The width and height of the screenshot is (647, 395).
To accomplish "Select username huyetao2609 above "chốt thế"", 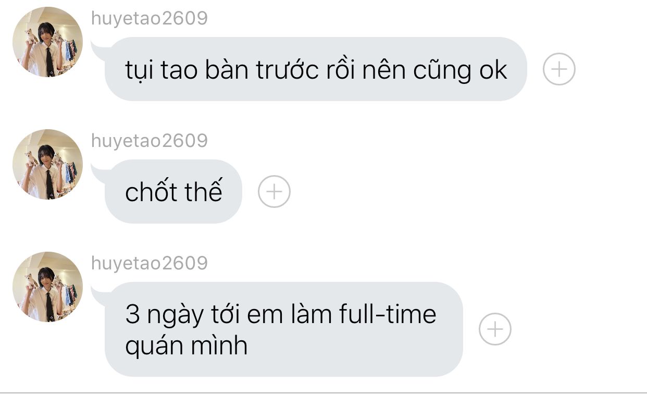I will 150,141.
